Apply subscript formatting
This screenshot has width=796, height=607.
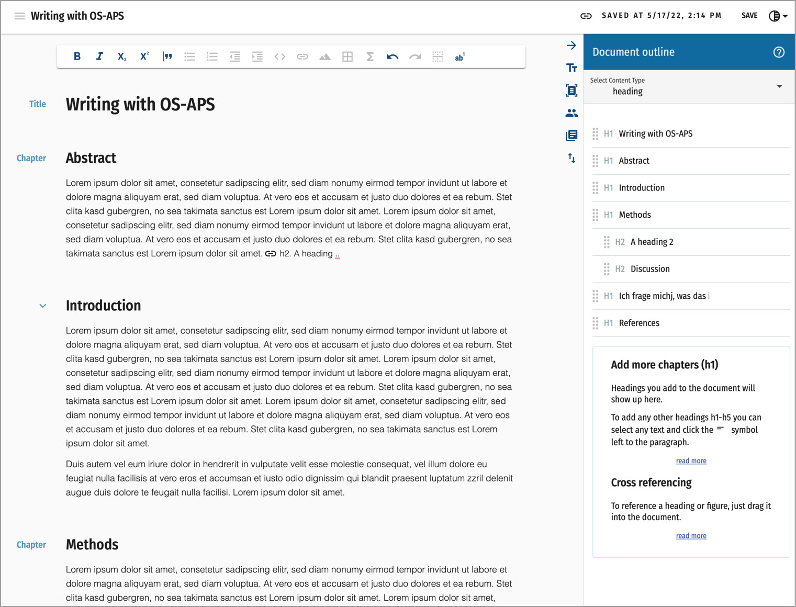[x=122, y=57]
